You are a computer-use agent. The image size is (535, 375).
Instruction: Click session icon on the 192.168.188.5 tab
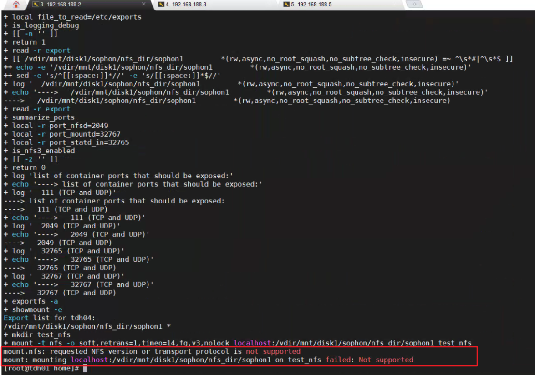[x=286, y=5]
